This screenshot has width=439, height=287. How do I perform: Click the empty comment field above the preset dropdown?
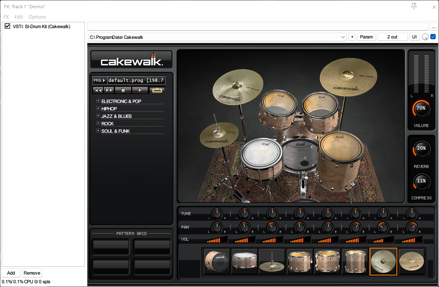258,26
